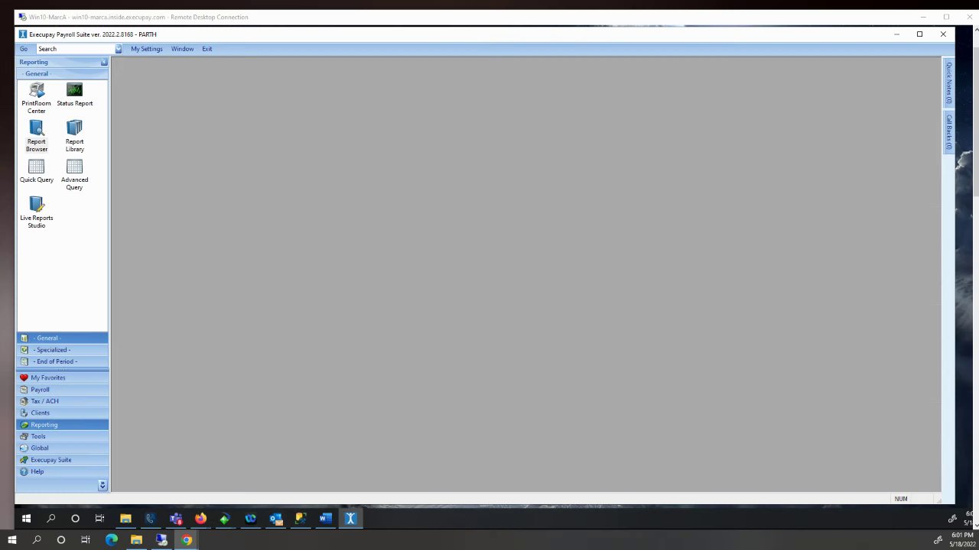Open the Execupay Suite module

pos(62,460)
